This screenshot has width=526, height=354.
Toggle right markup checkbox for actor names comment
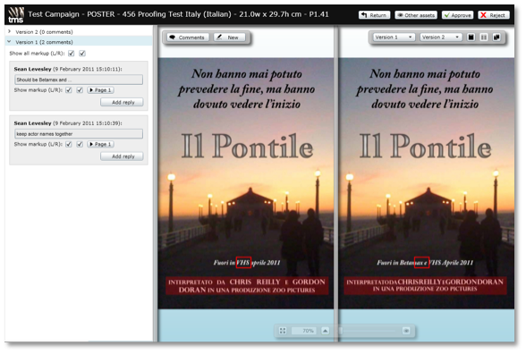click(80, 144)
